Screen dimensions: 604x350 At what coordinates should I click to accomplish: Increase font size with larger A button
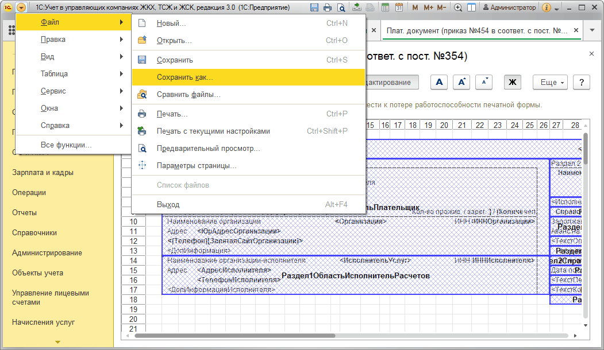click(x=461, y=82)
